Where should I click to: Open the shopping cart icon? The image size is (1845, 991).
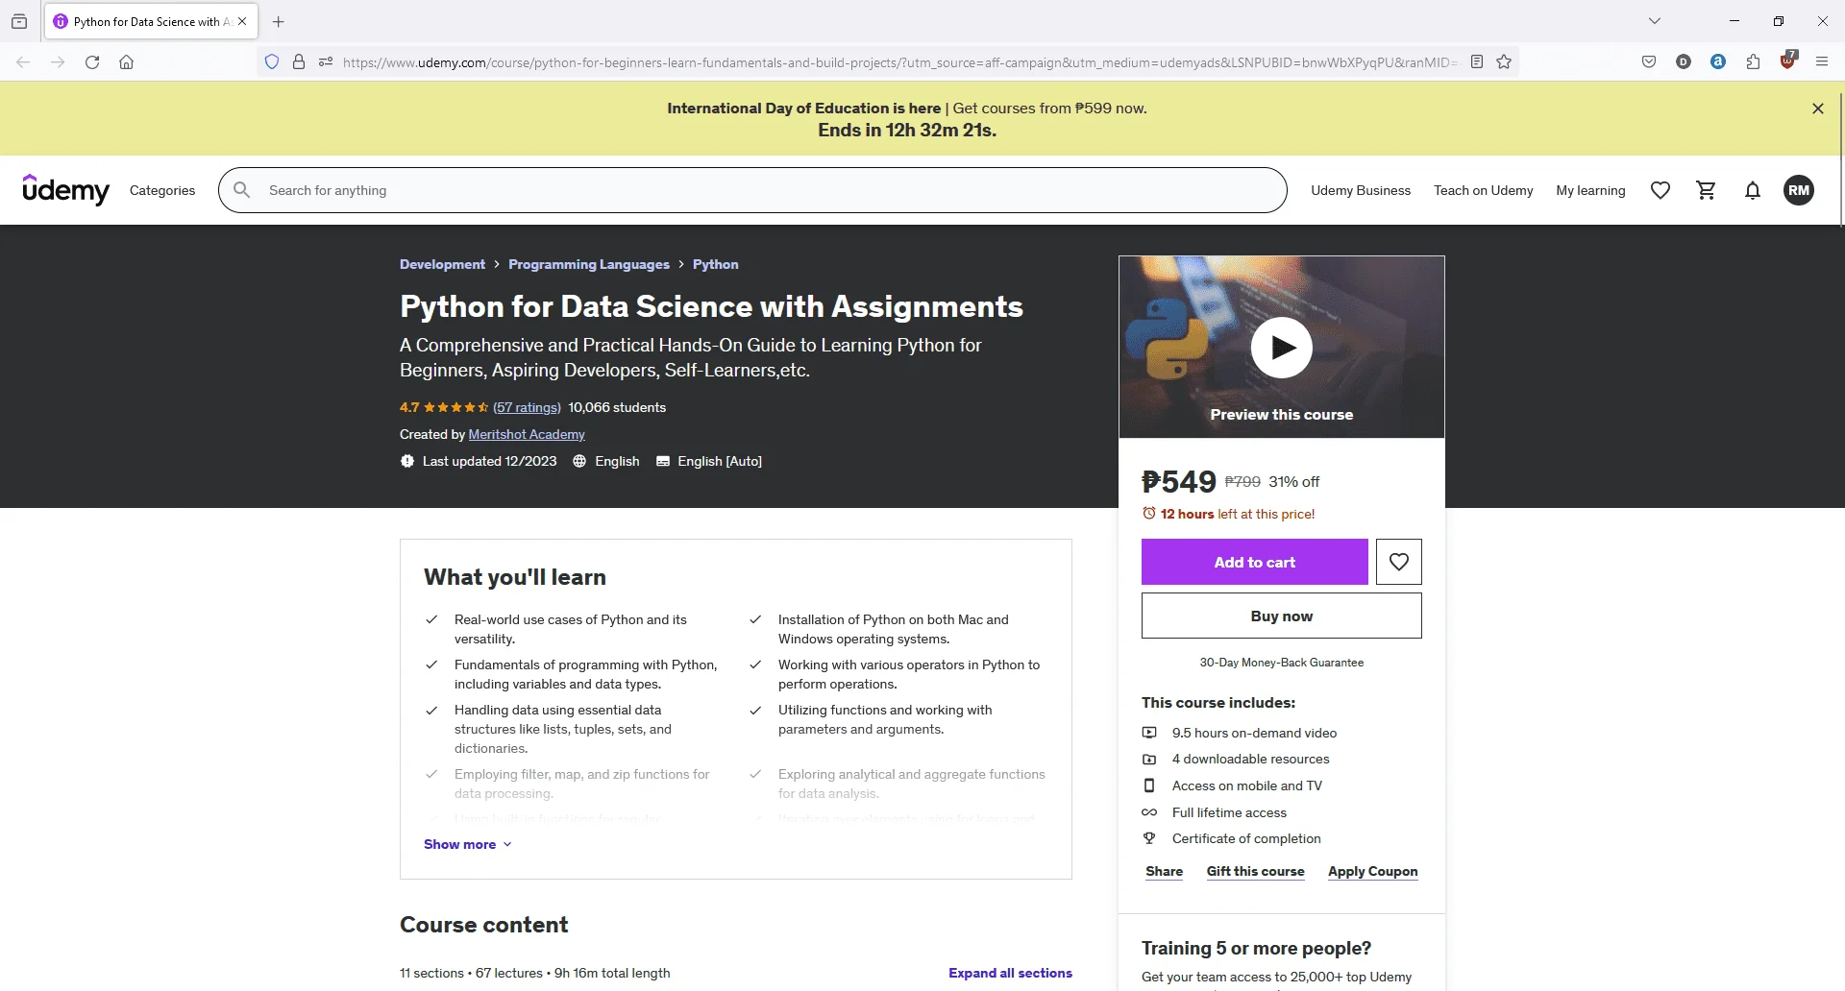point(1707,190)
